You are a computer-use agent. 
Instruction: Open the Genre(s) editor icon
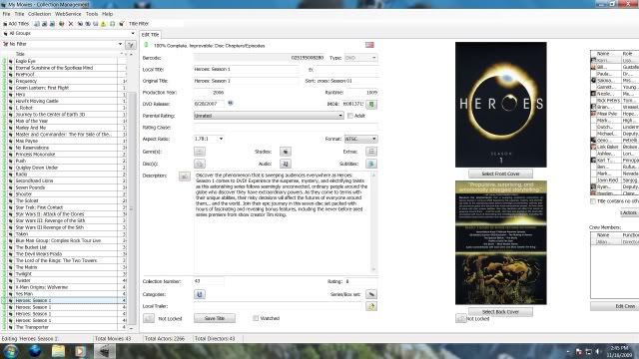[200, 152]
